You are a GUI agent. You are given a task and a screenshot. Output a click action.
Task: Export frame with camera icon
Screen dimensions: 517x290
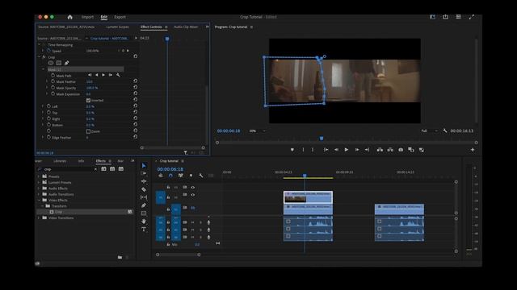pos(401,150)
